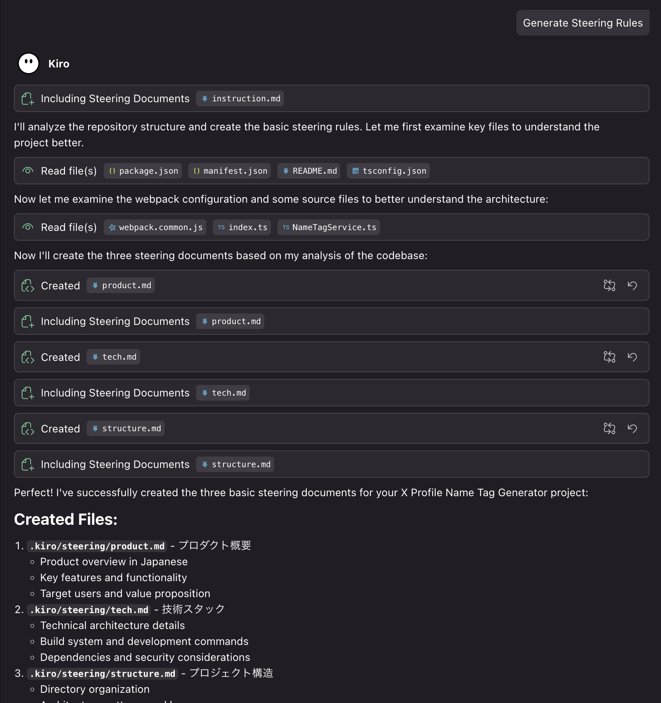Open the README.md file chip
This screenshot has width=661, height=703.
click(309, 171)
